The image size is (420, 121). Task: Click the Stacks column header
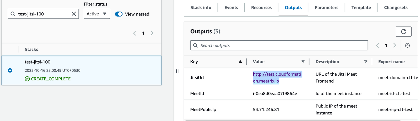click(x=31, y=49)
